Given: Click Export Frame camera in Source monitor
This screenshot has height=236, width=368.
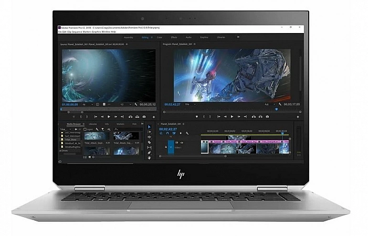Looking at the screenshot, I should [x=144, y=116].
